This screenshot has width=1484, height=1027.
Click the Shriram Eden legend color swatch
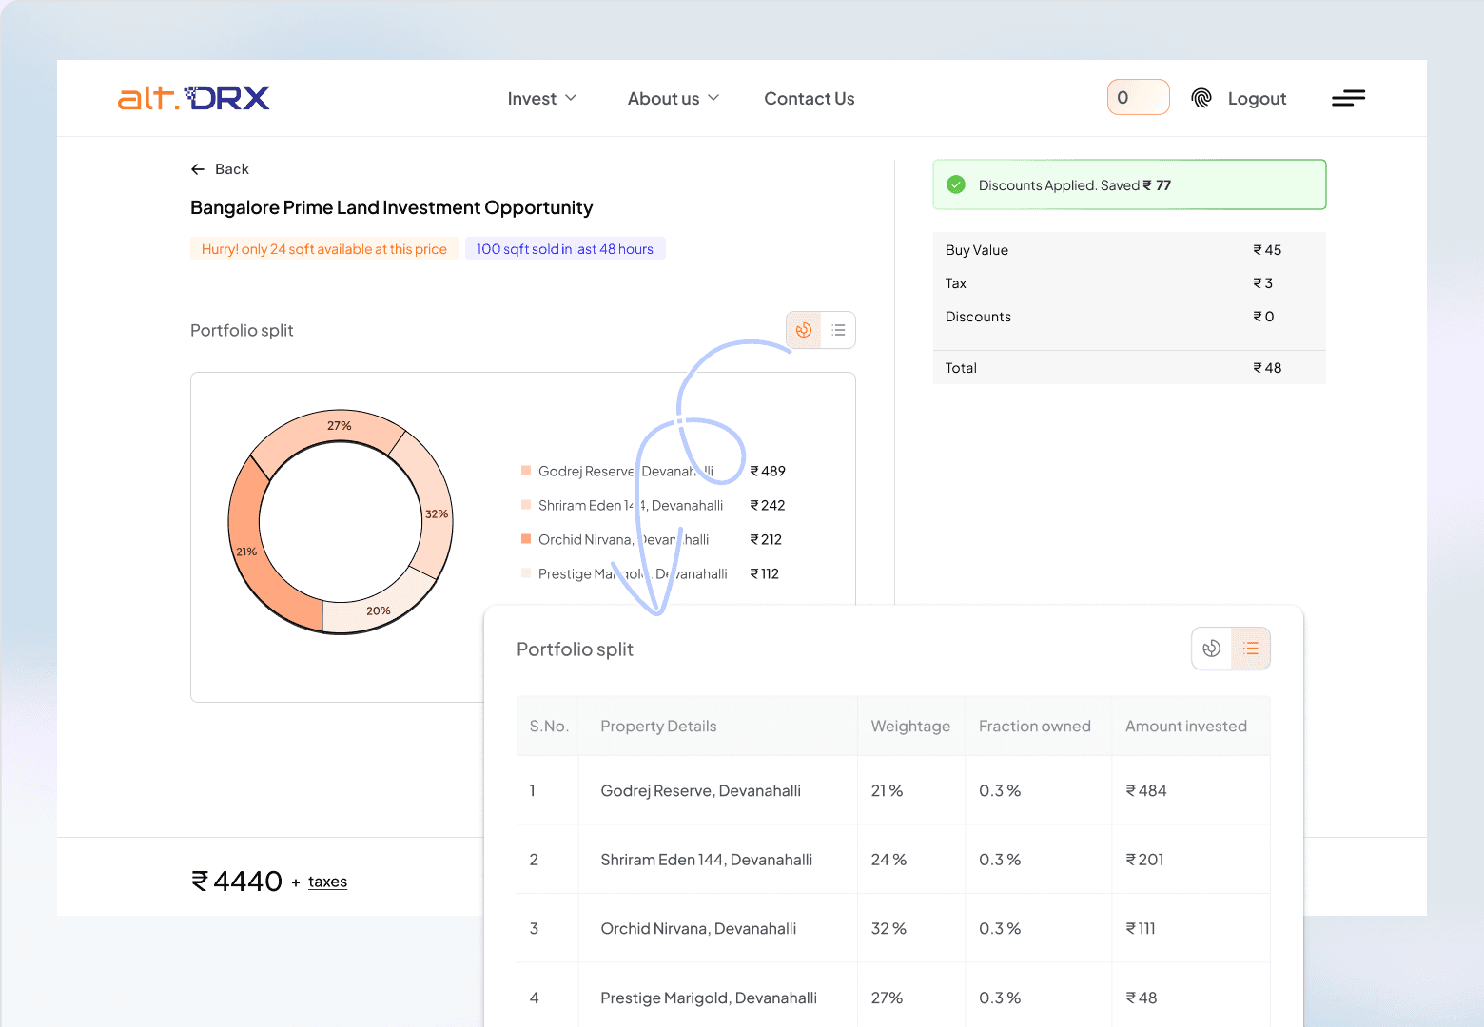[x=526, y=505]
